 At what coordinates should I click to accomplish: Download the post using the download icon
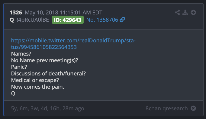coord(185,12)
